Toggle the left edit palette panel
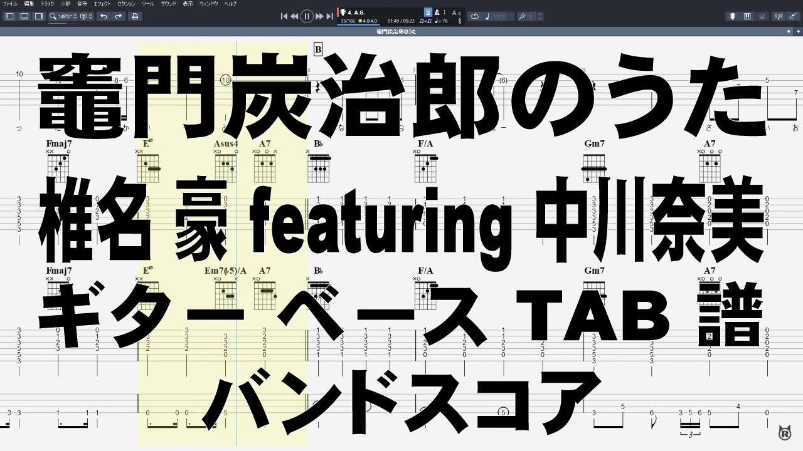This screenshot has height=451, width=803. click(10, 16)
